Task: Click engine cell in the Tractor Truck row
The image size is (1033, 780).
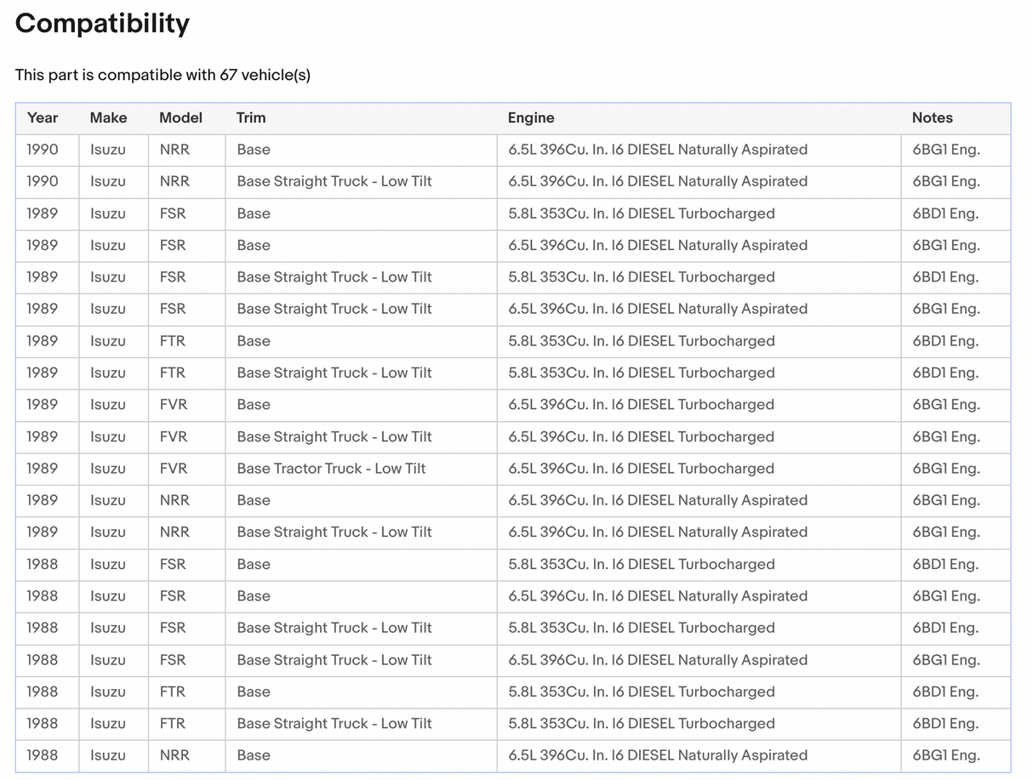Action: pos(641,469)
